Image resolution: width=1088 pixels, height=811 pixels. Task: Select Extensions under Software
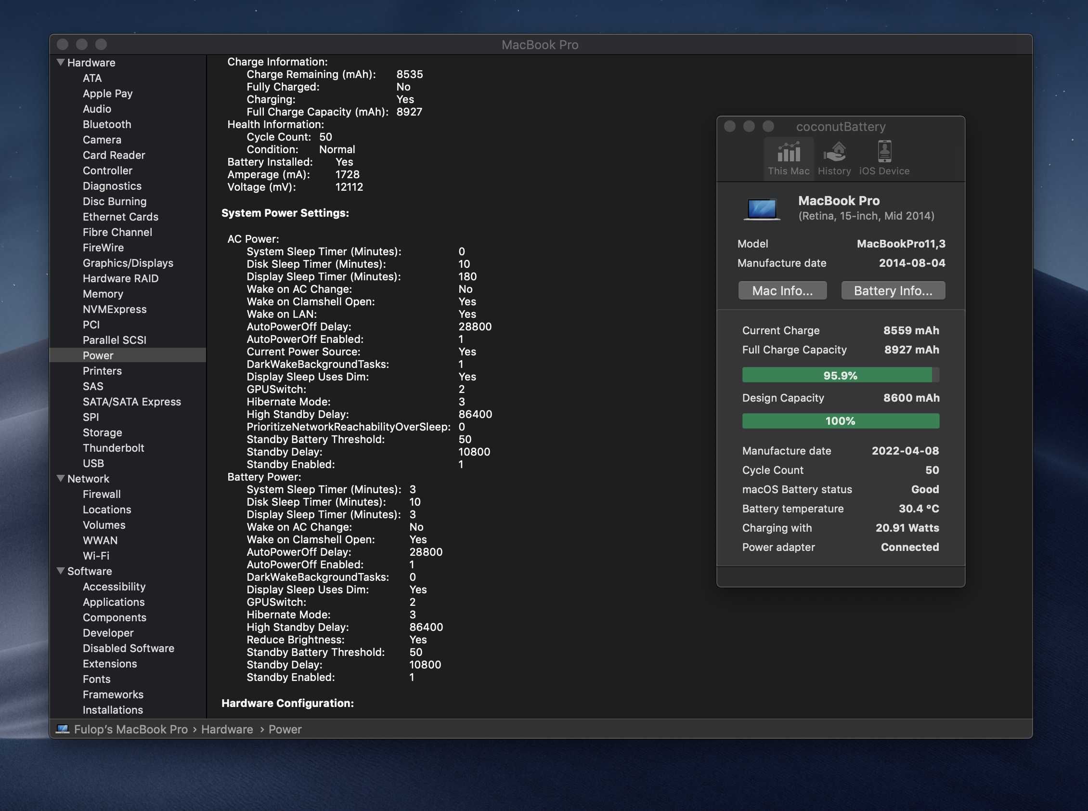(x=109, y=664)
